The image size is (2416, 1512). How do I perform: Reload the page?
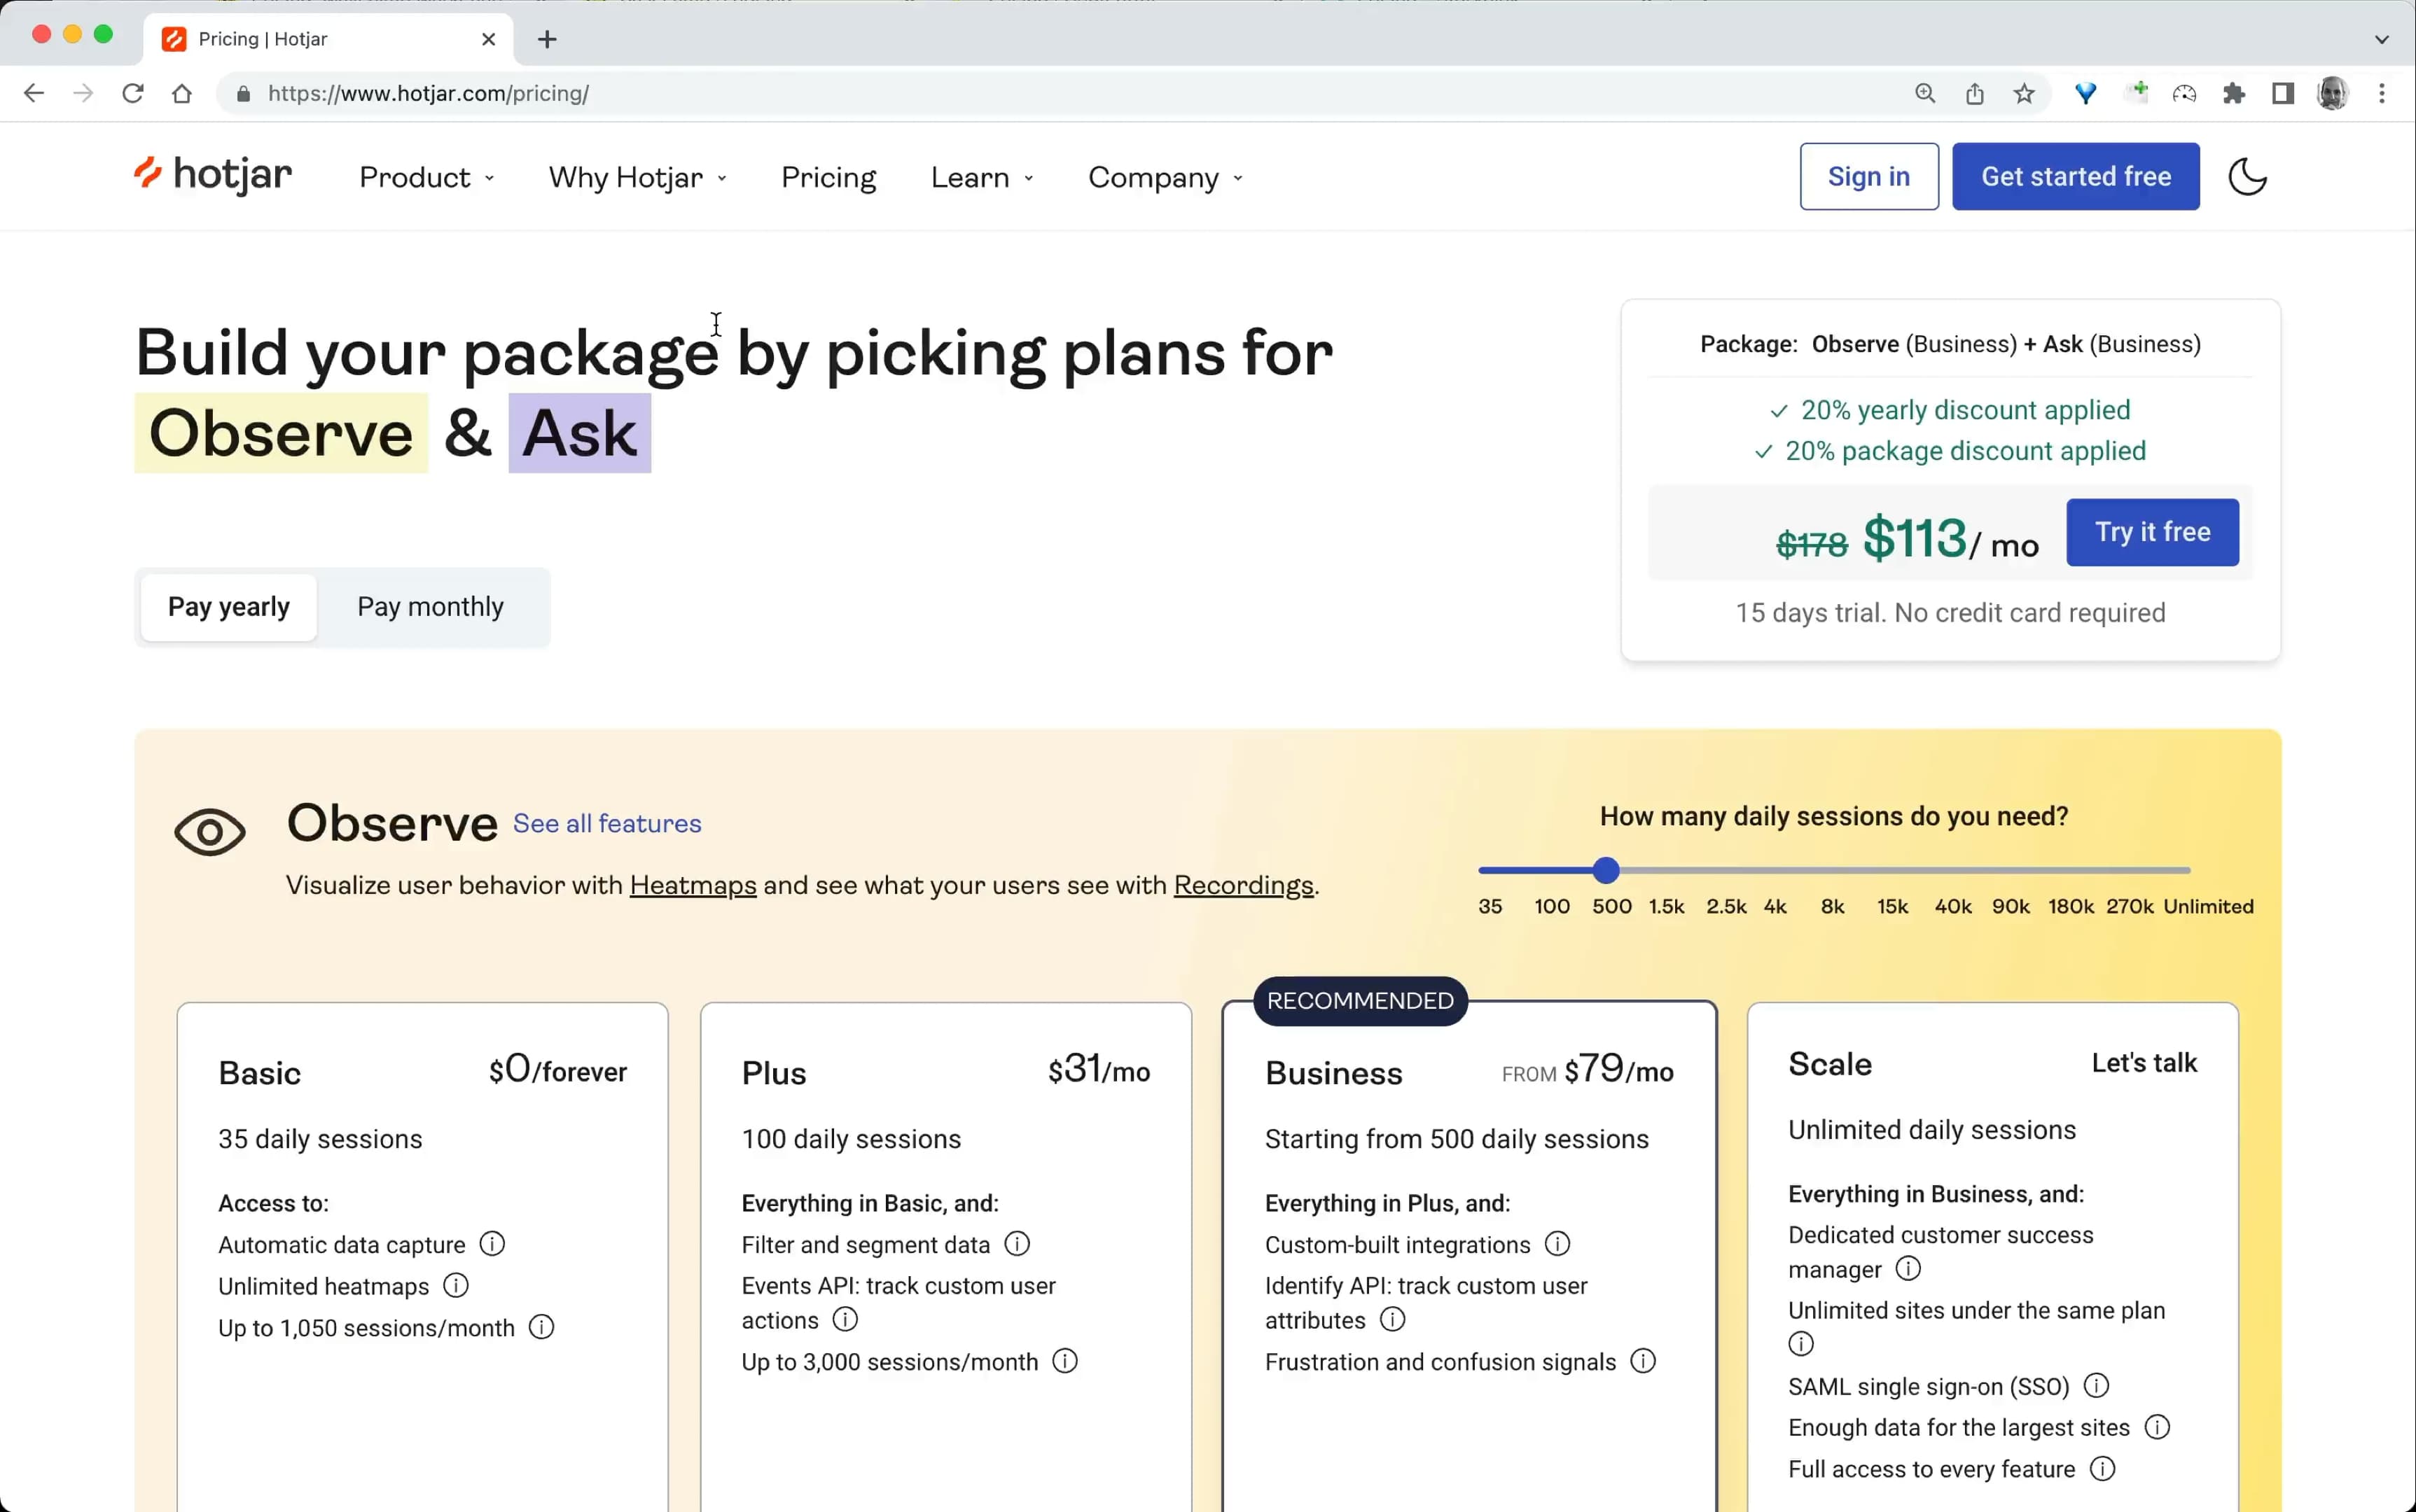coord(132,94)
